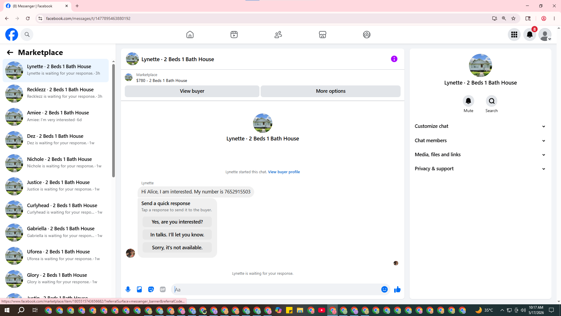Open Justice 2 Beds 1 Bath conversation
Viewport: 561px width, 316px height.
(x=56, y=186)
